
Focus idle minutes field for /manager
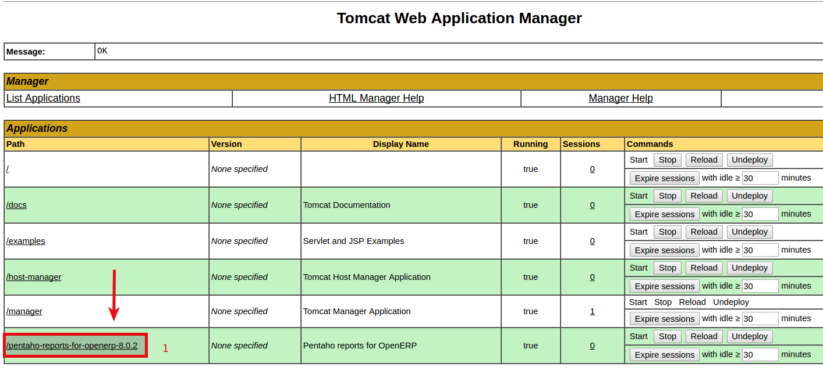(760, 319)
